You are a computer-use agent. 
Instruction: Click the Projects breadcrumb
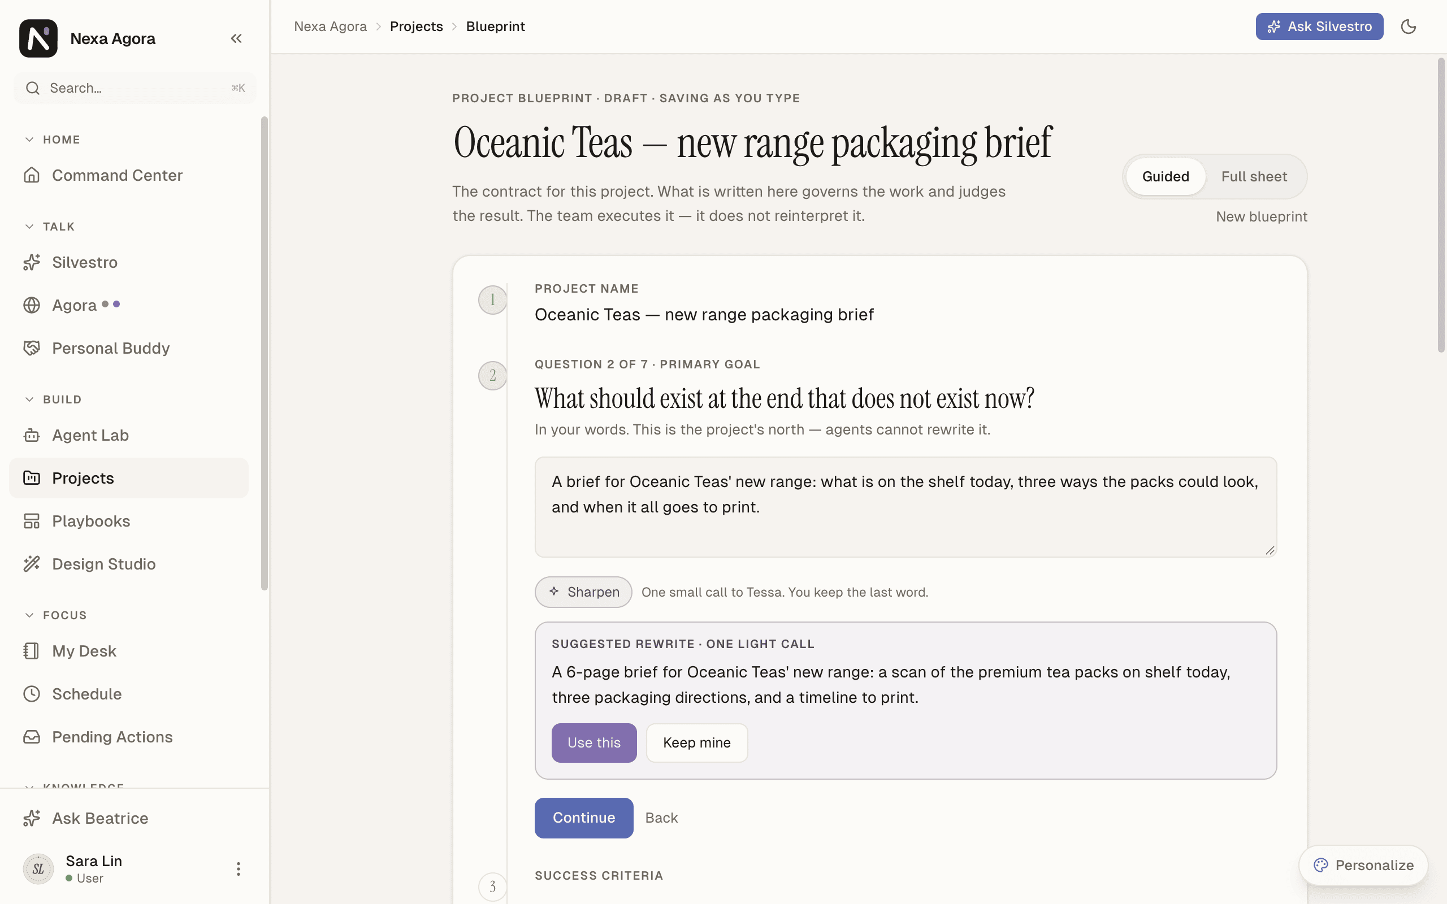[x=416, y=27]
